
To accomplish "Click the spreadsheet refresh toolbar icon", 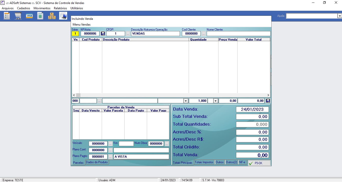I will click(x=40, y=16).
